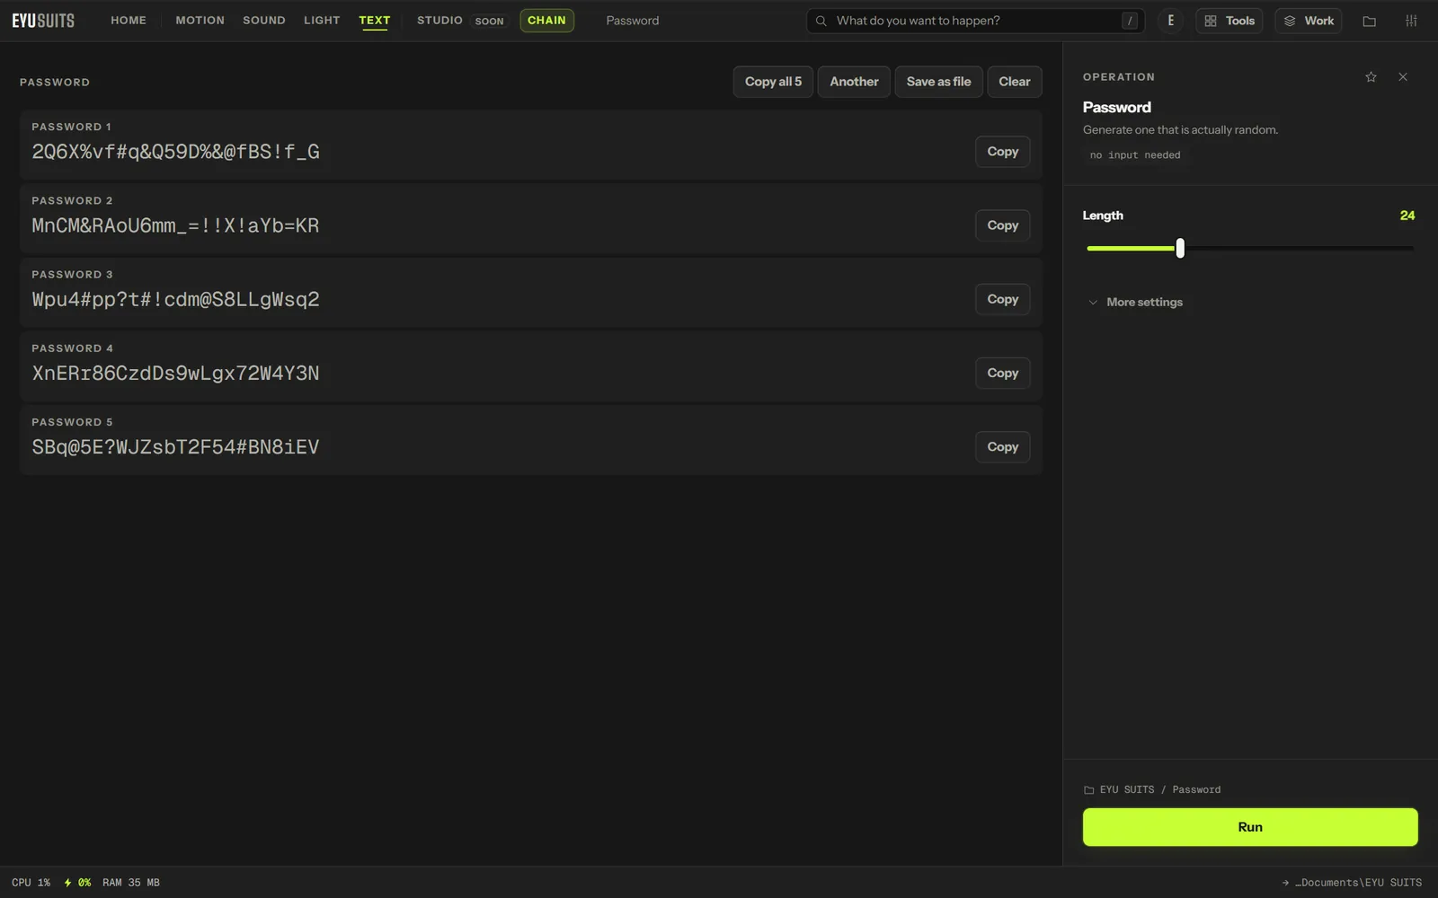The height and width of the screenshot is (898, 1438).
Task: Expand More settings
Action: [x=1135, y=303]
